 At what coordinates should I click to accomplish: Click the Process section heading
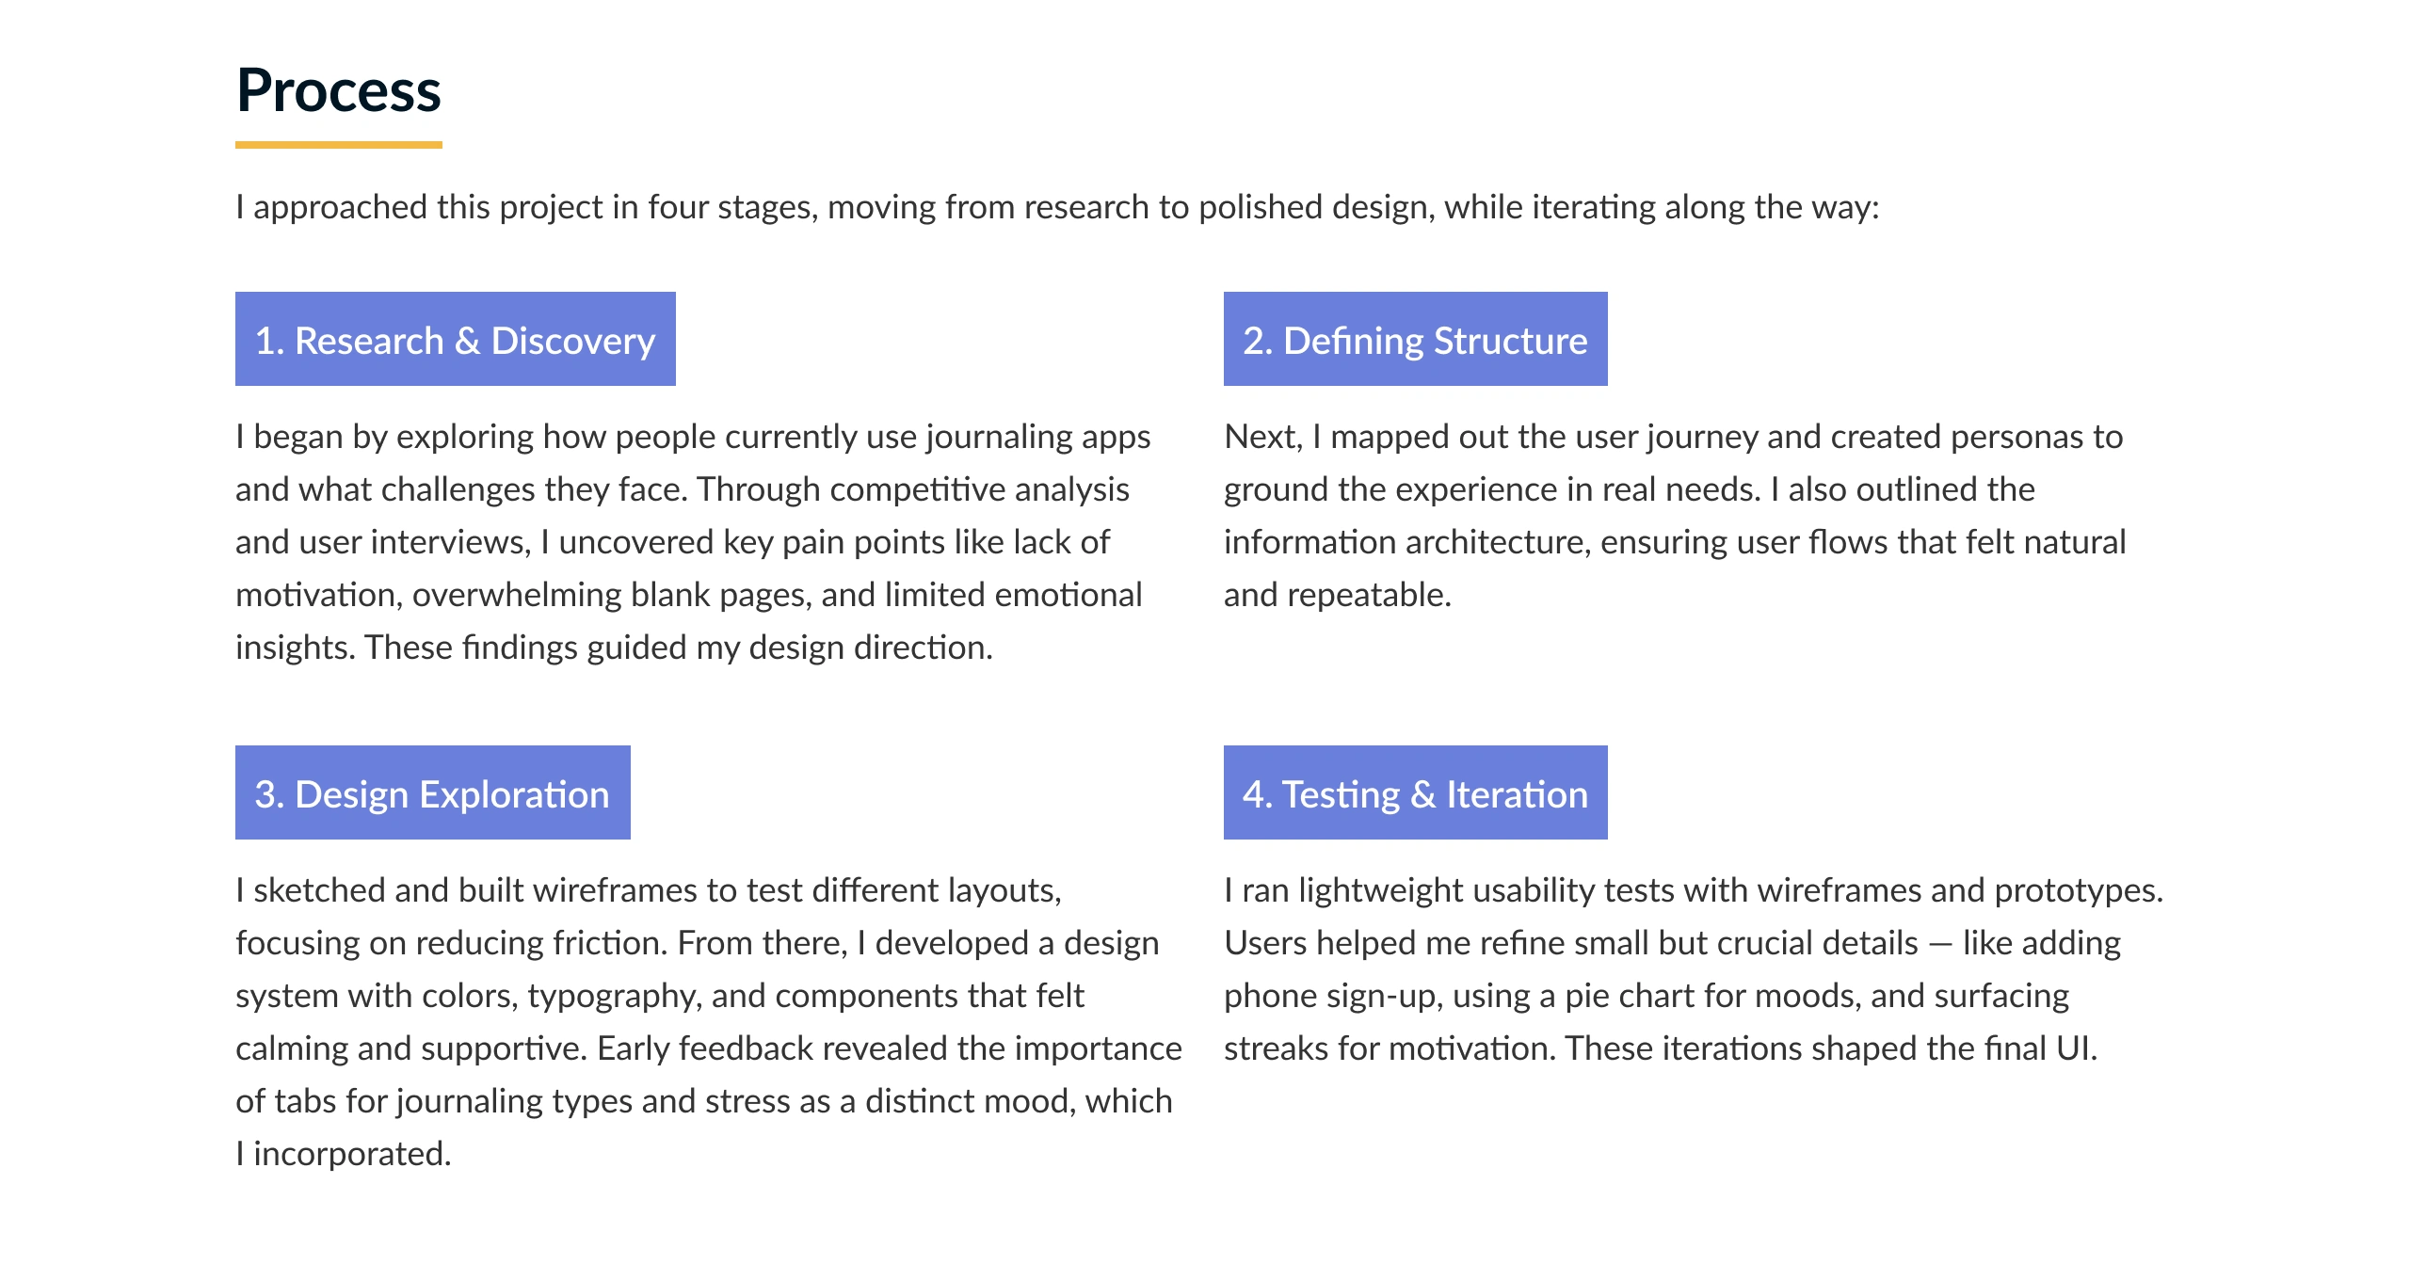(x=338, y=90)
